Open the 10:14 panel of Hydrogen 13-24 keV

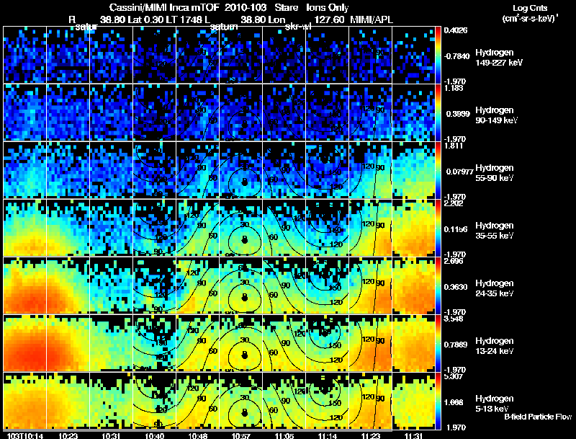click(24, 343)
